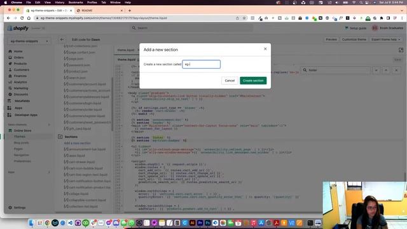Jump to previous search match arrow
Screen dimensions: 407x229
(386, 70)
